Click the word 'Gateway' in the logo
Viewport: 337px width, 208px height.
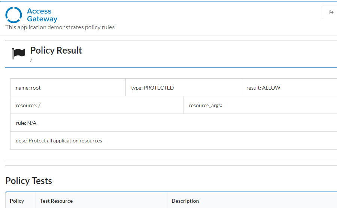[42, 19]
